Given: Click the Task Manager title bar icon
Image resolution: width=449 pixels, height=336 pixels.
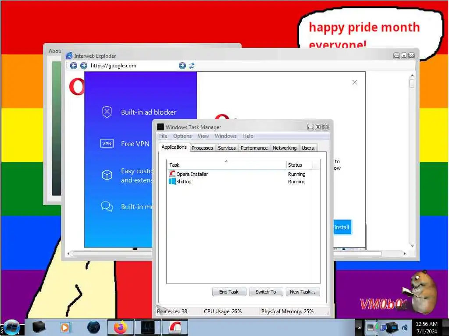Looking at the screenshot, I should click(160, 127).
